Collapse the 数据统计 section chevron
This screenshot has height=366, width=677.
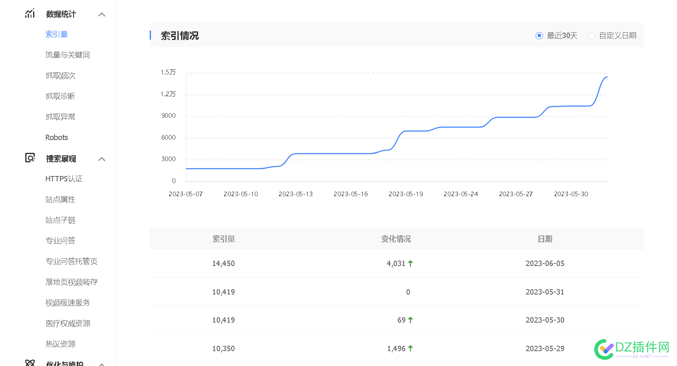tap(102, 14)
